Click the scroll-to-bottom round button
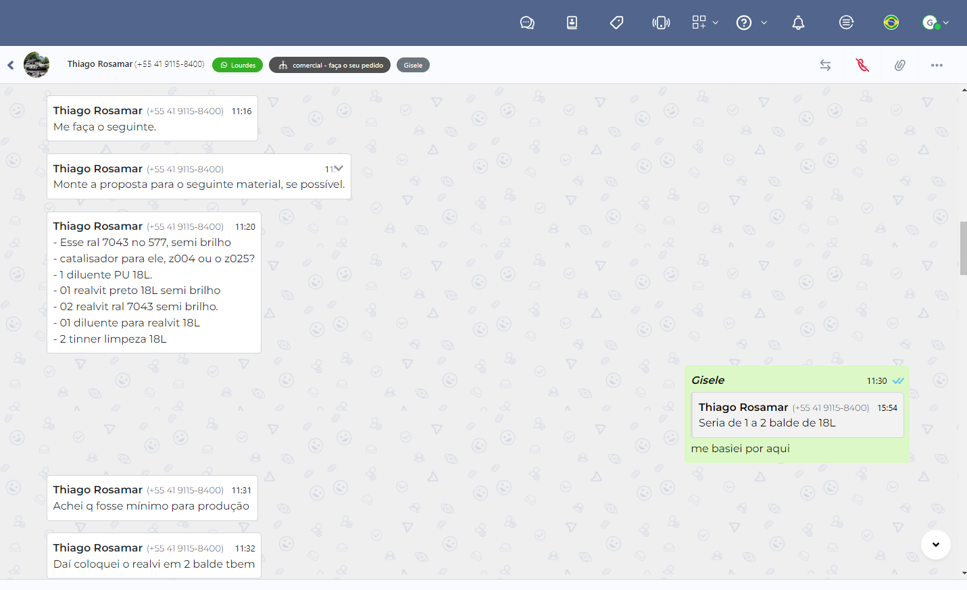 tap(936, 545)
